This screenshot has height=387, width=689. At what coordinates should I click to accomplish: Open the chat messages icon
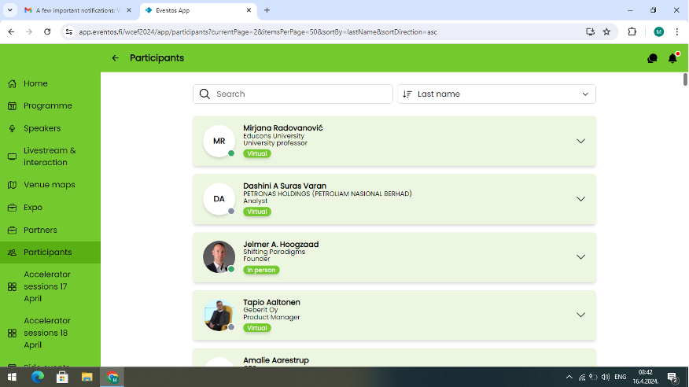(652, 58)
